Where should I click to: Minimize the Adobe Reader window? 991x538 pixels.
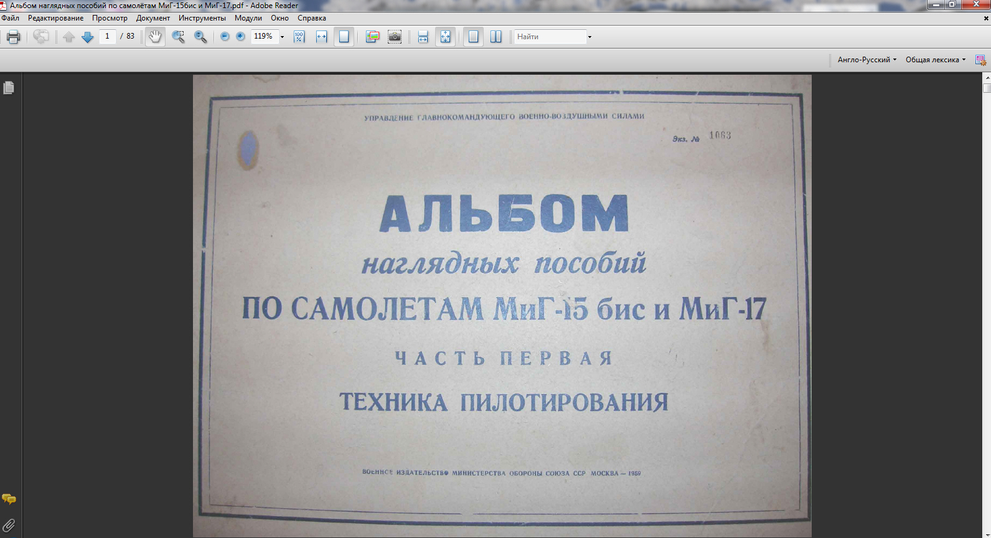936,4
